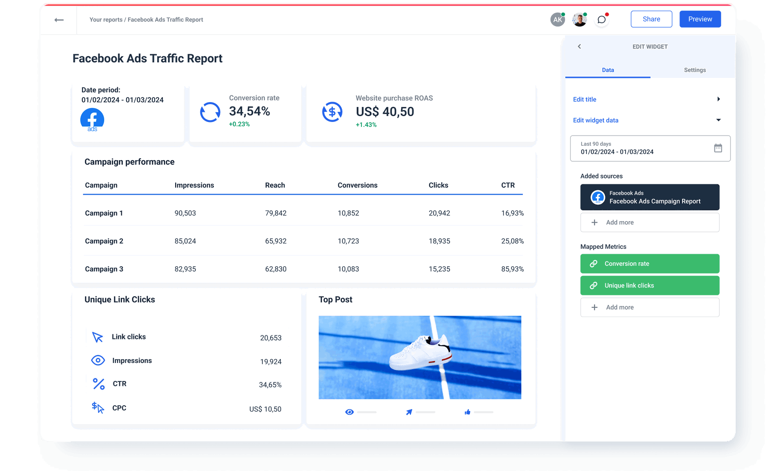Image resolution: width=776 pixels, height=471 pixels.
Task: Select the Data tab
Action: coord(607,70)
